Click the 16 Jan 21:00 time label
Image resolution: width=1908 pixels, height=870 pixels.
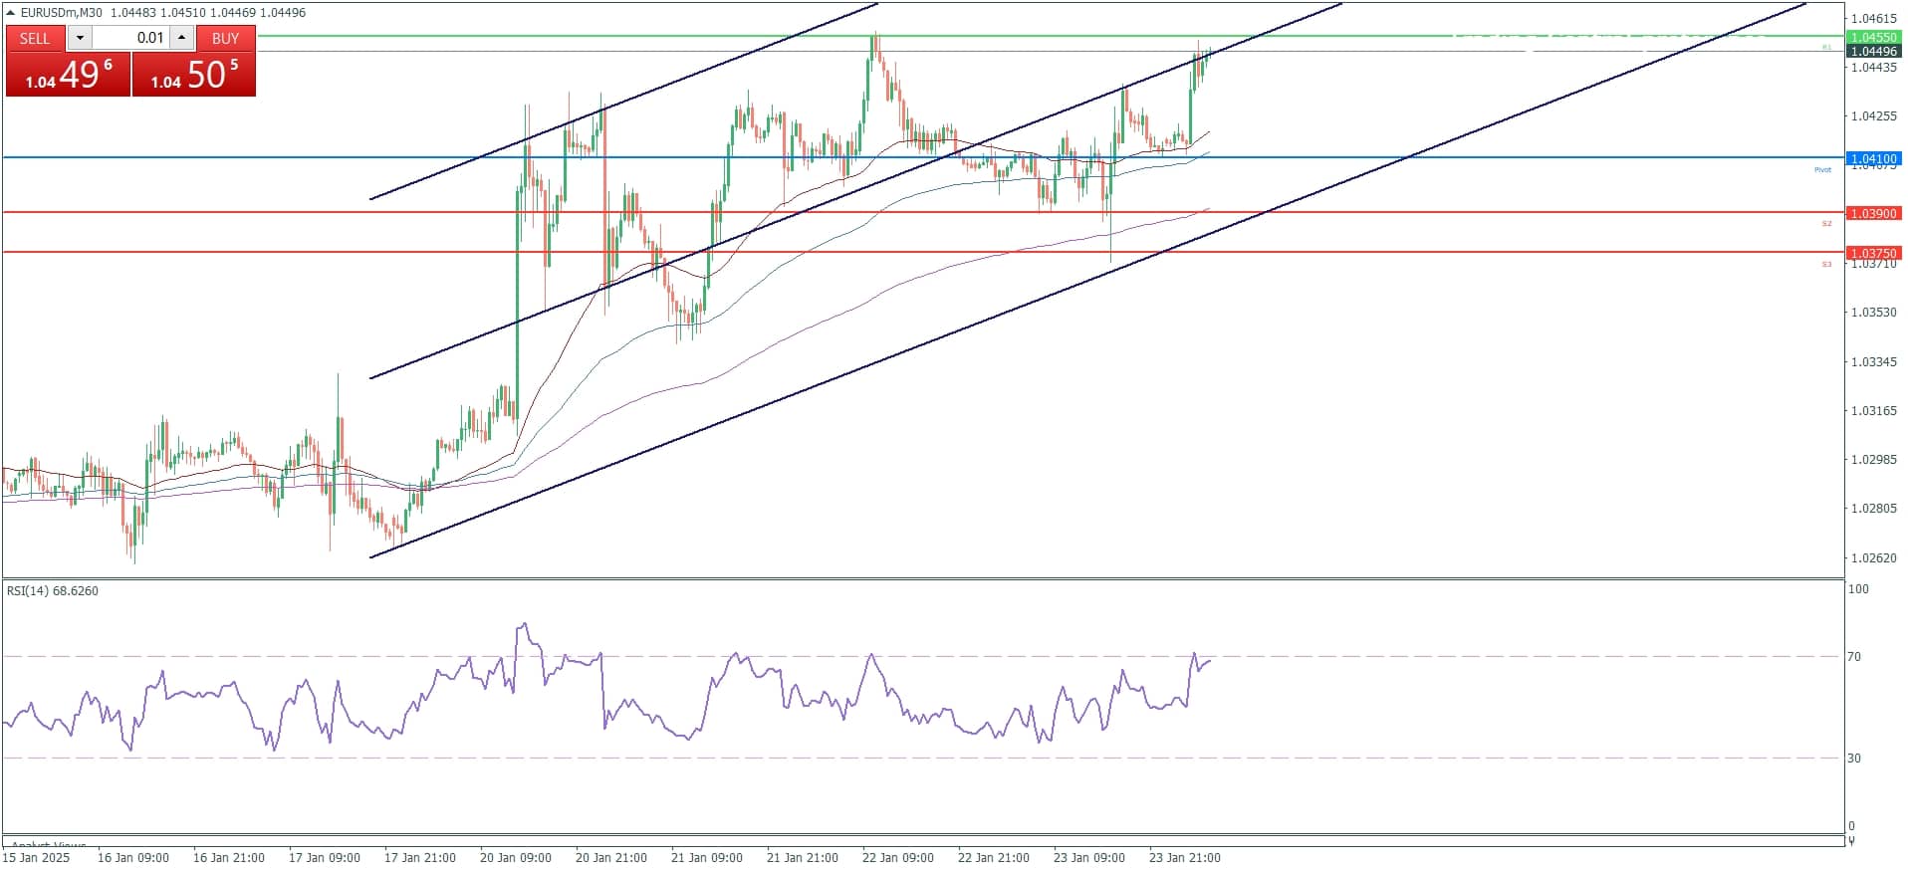(x=229, y=858)
